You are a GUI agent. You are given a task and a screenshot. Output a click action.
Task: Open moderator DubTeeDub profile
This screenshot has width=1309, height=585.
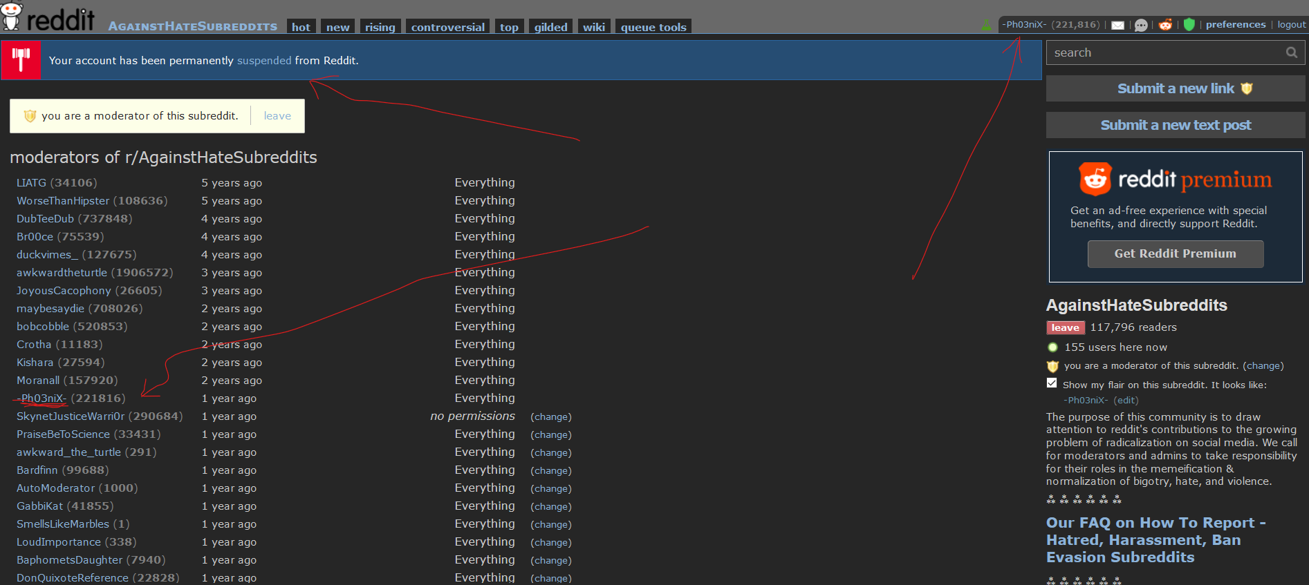pos(45,219)
